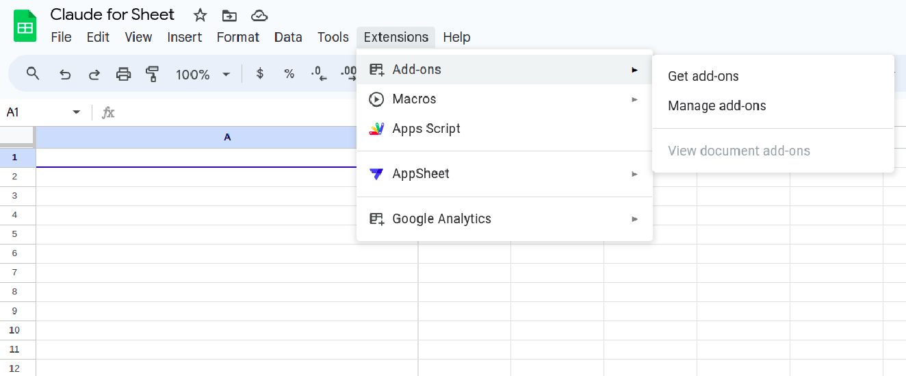Screen dimensions: 906x376
Task: Click the Macros play-circle icon
Action: click(376, 99)
